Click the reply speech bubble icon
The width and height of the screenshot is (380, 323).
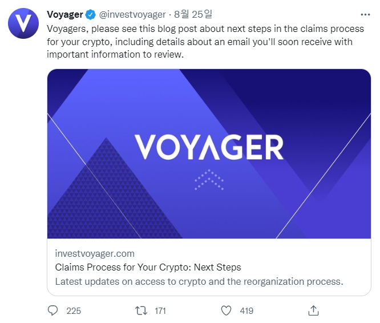pyautogui.click(x=53, y=310)
